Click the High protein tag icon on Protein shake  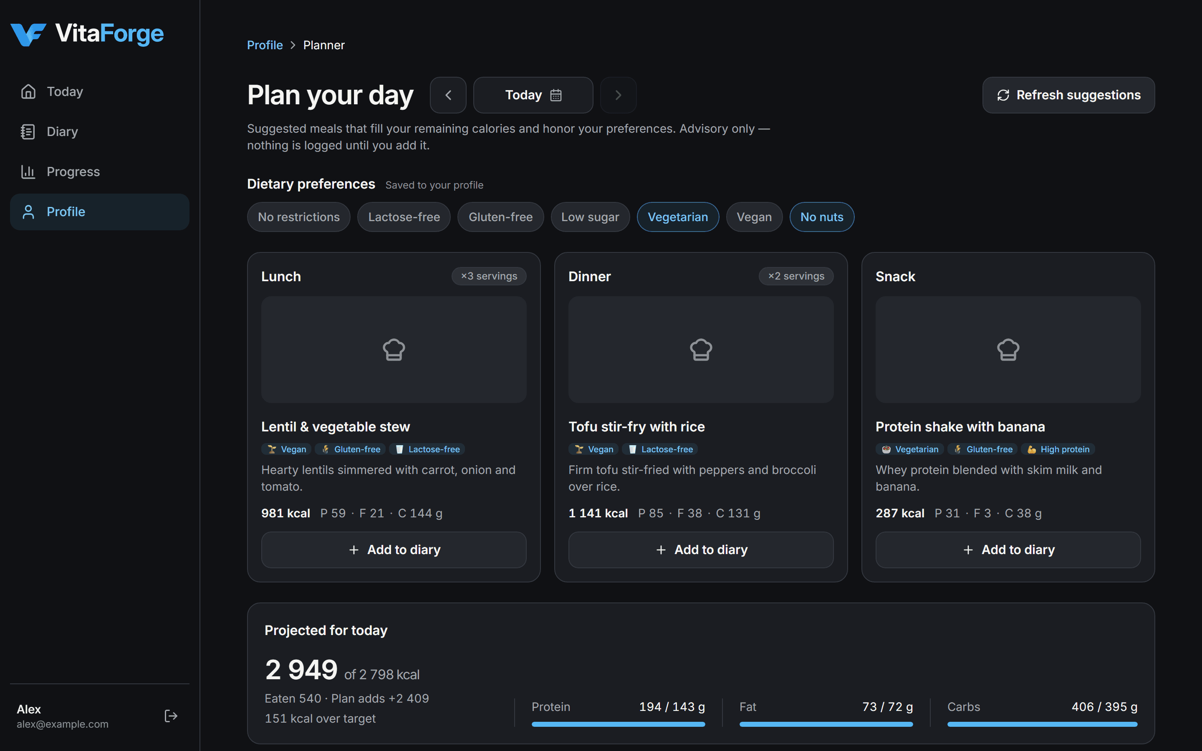1032,449
